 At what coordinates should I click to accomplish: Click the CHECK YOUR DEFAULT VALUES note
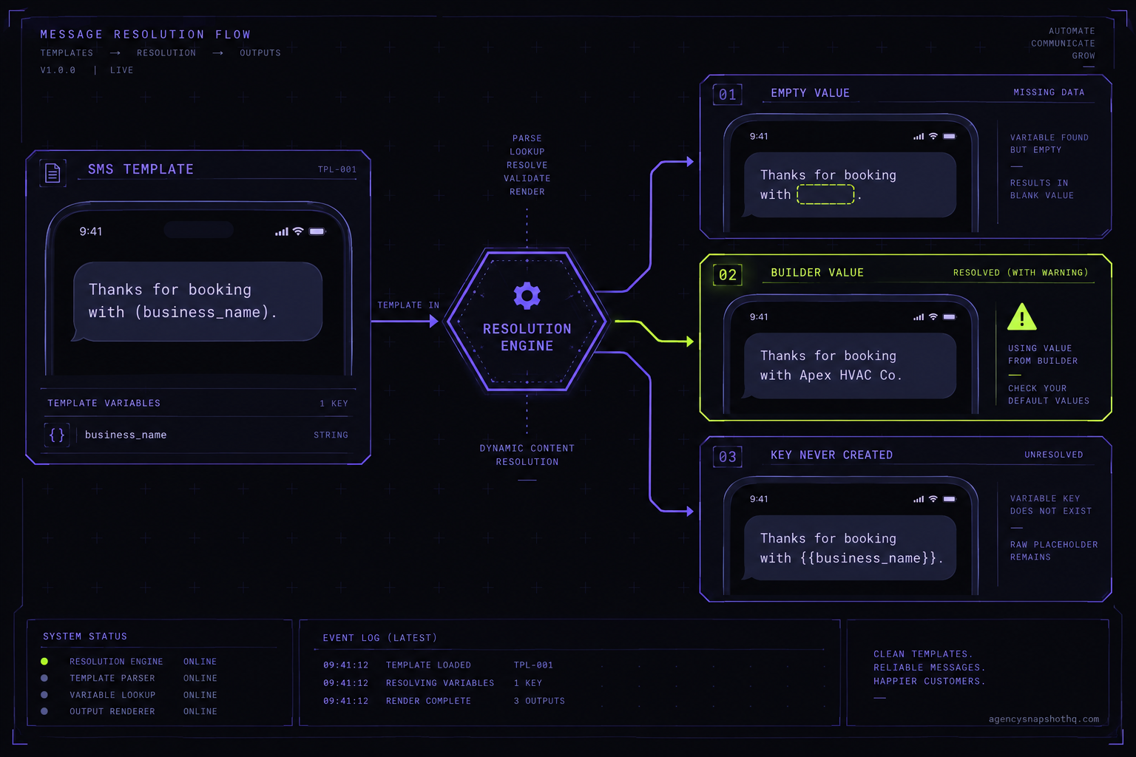tap(1049, 395)
